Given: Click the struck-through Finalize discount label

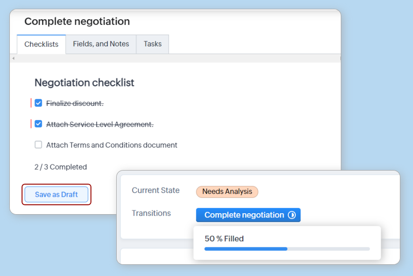Looking at the screenshot, I should coord(75,103).
